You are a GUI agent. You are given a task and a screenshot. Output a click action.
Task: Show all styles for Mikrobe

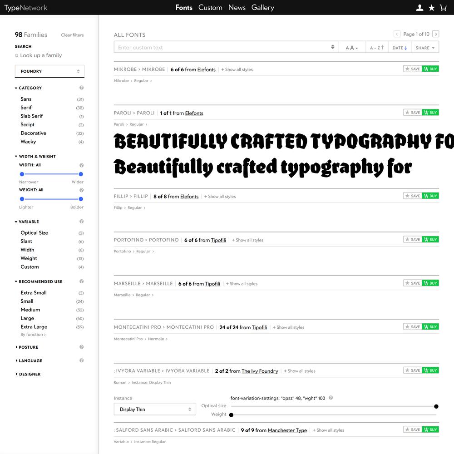(237, 69)
